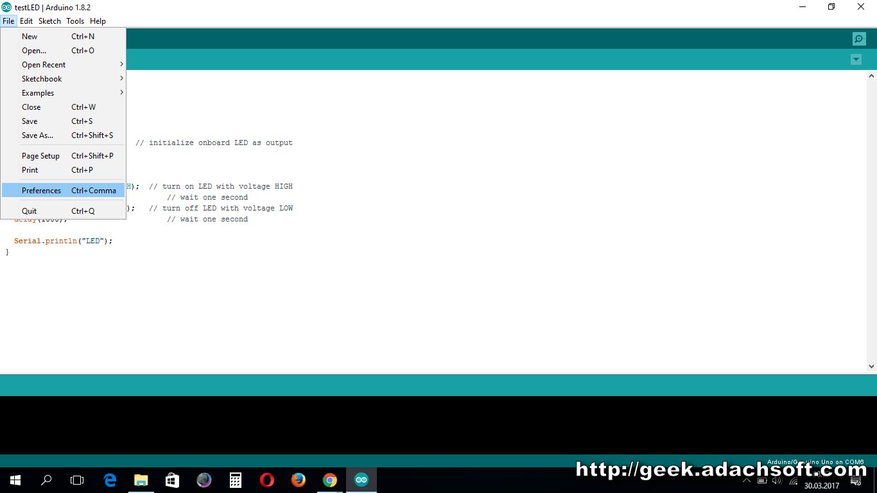This screenshot has width=877, height=493.
Task: Choose Print from the File menu
Action: coord(63,170)
